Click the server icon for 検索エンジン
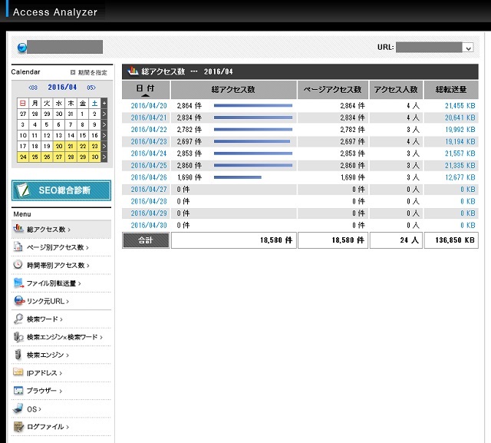491x443 pixels. point(18,355)
